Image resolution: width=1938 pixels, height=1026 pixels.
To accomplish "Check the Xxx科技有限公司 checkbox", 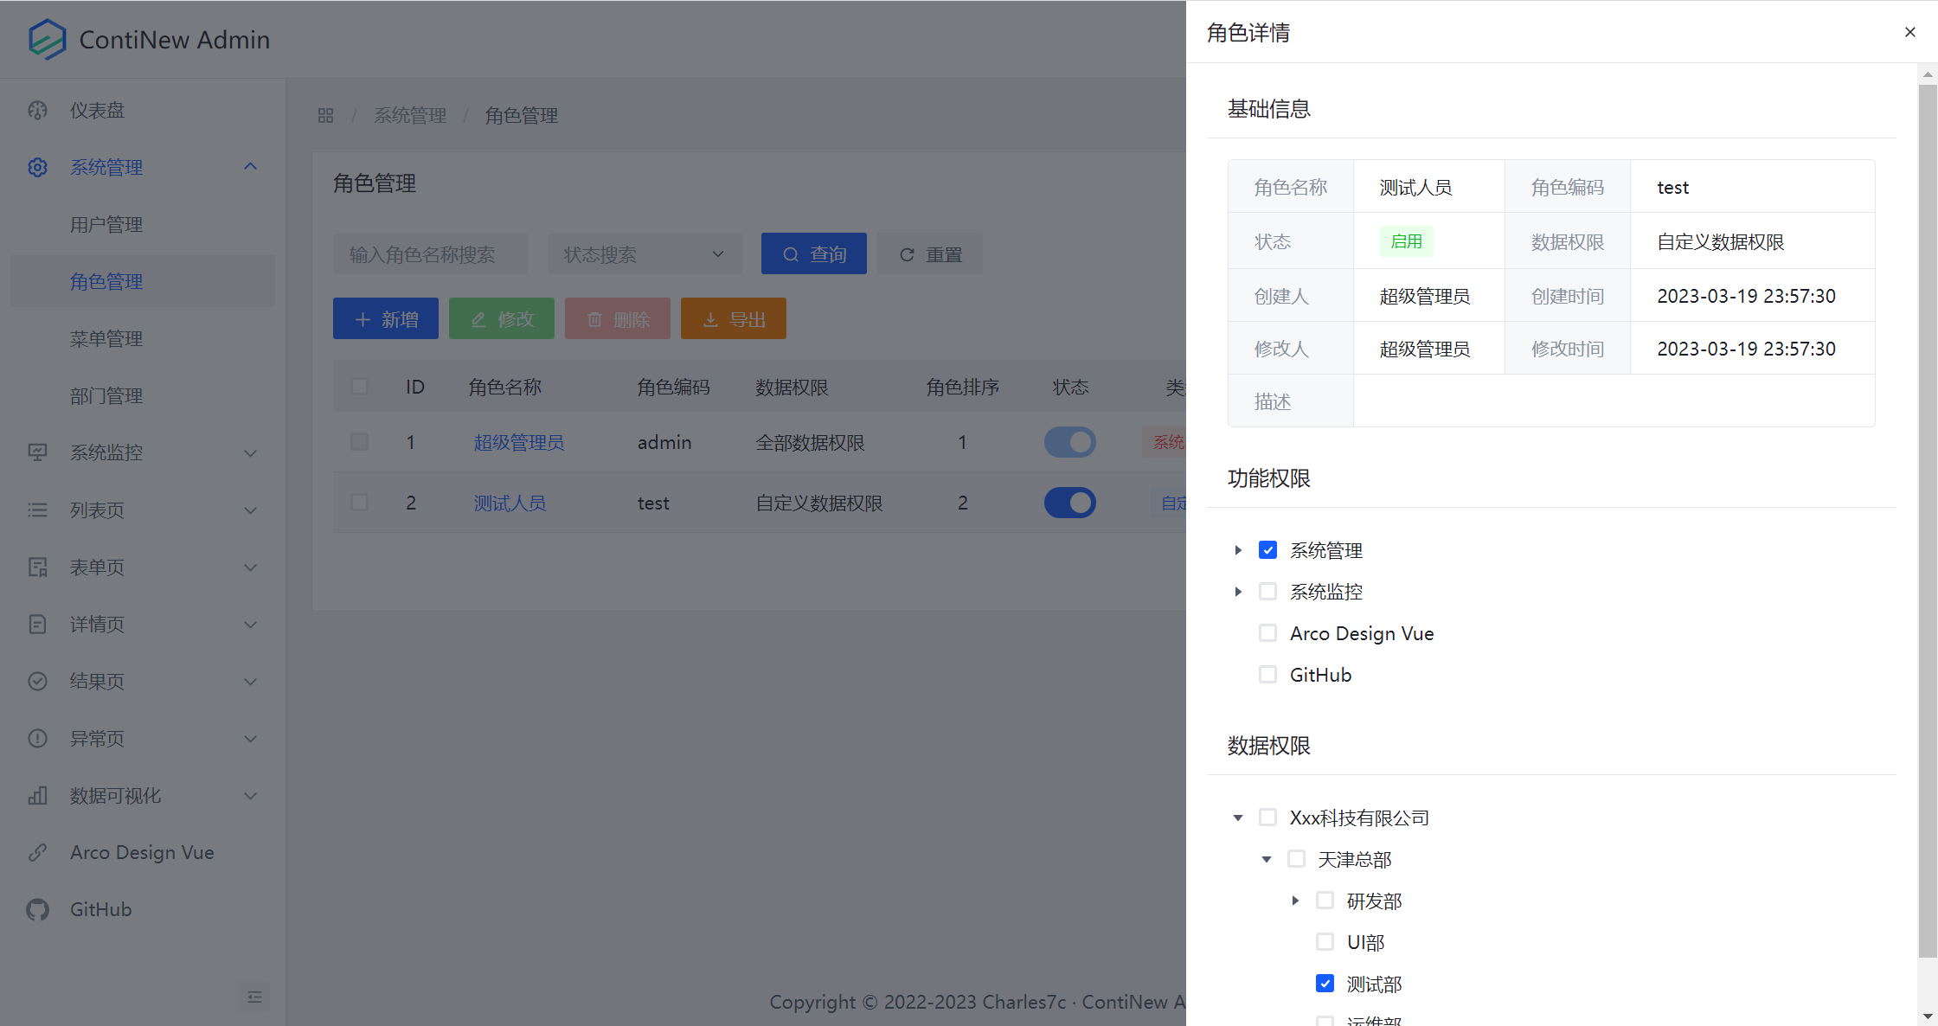I will coord(1267,817).
